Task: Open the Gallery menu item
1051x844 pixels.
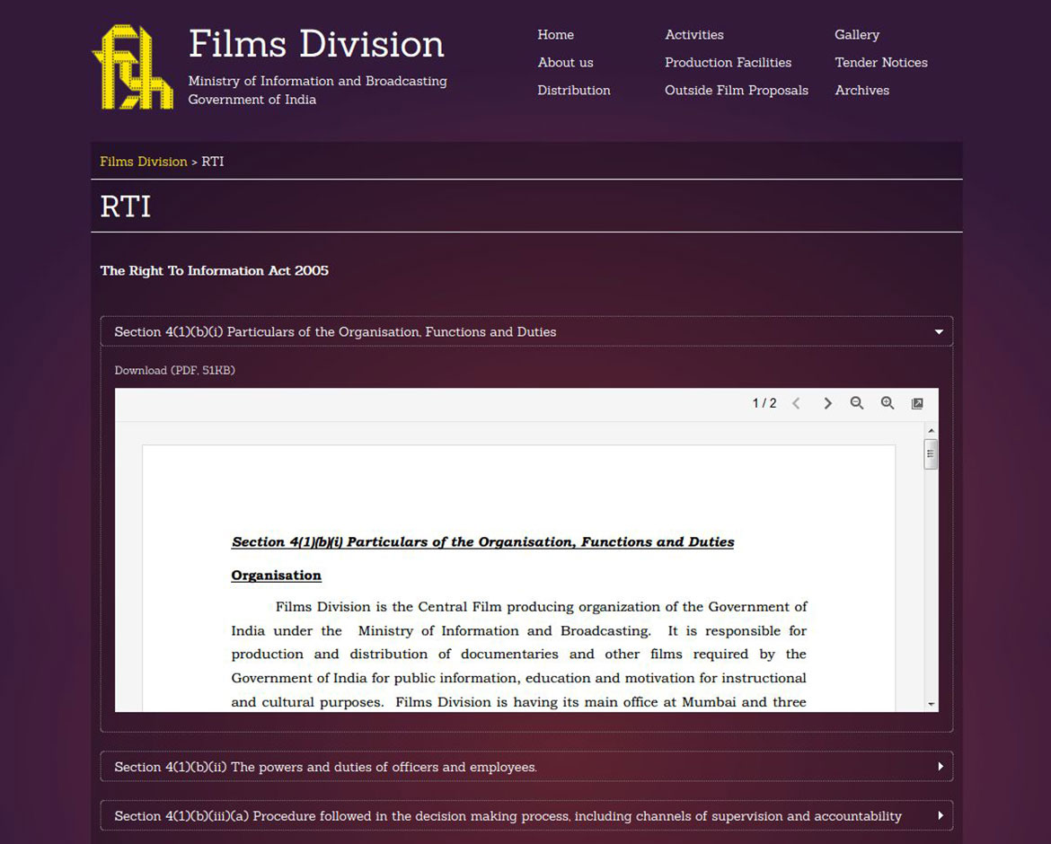Action: click(856, 34)
